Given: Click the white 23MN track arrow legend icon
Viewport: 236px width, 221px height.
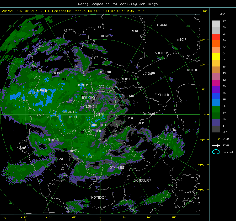Looking at the screenshot, I should (x=216, y=145).
